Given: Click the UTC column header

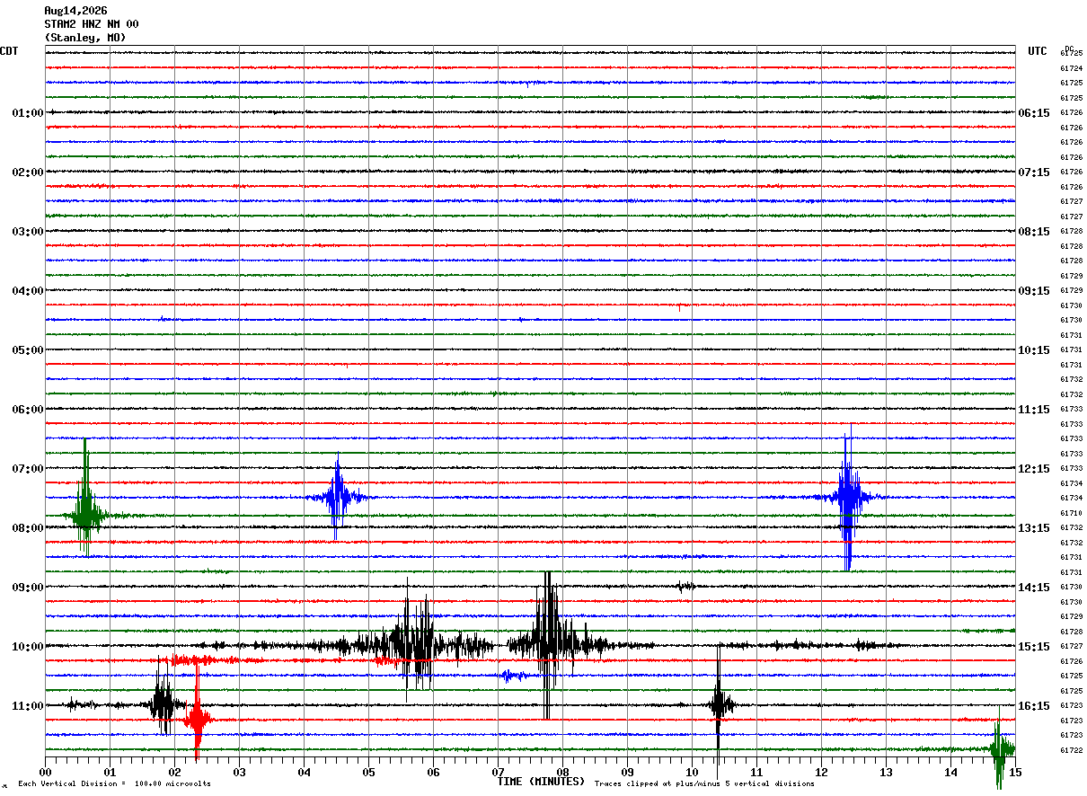Looking at the screenshot, I should coord(1038,51).
